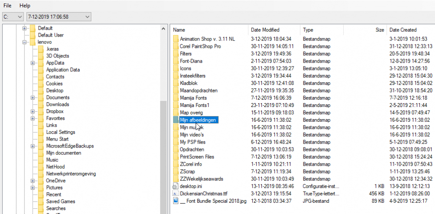This screenshot has width=435, height=214.
Task: Collapse the lenovo folder in tree
Action: click(24, 42)
